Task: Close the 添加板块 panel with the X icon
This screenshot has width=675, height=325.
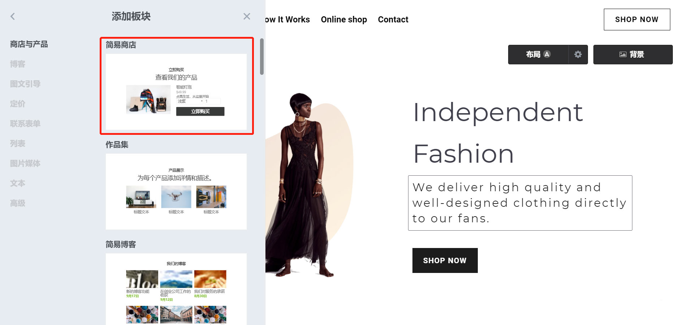Action: point(247,16)
